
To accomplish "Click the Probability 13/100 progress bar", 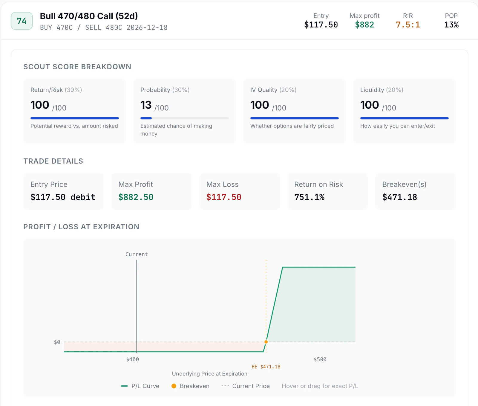I will [185, 118].
